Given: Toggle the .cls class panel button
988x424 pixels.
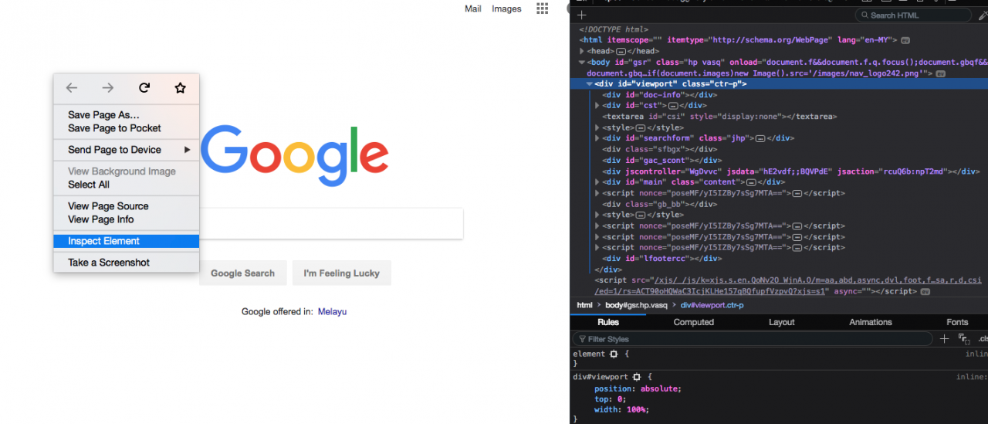Looking at the screenshot, I should point(982,339).
